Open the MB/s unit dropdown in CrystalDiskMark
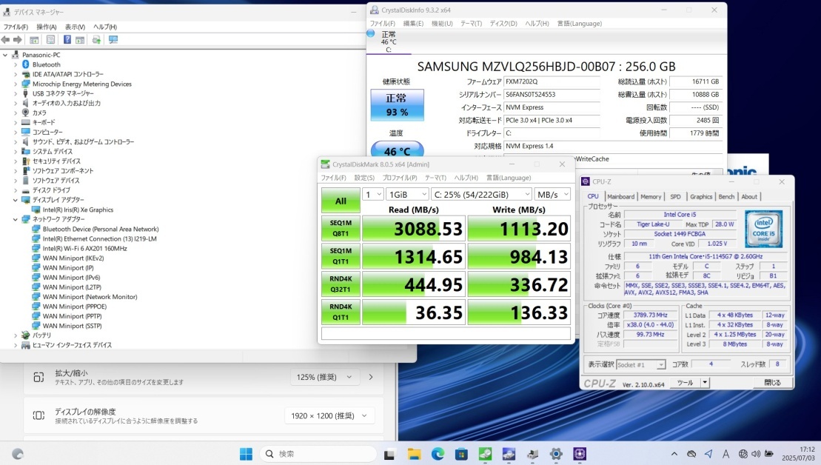 click(x=552, y=194)
